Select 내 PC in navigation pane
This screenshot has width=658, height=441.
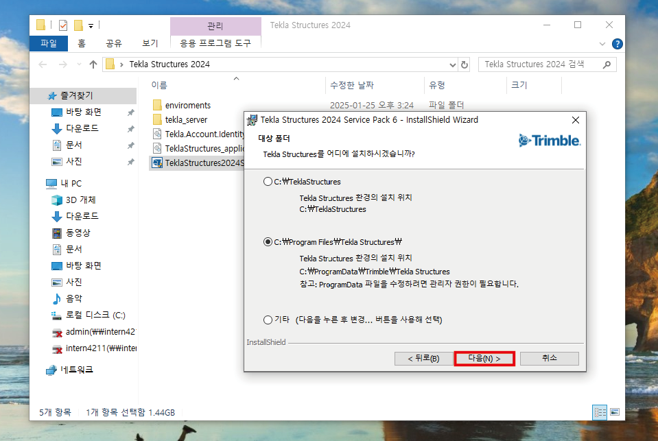click(71, 183)
